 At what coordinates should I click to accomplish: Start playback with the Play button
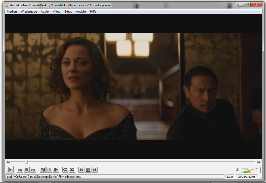coord(10,170)
